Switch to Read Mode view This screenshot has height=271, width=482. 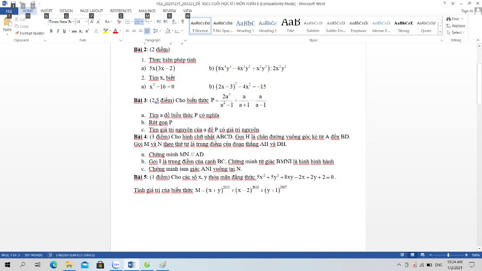click(x=402, y=255)
